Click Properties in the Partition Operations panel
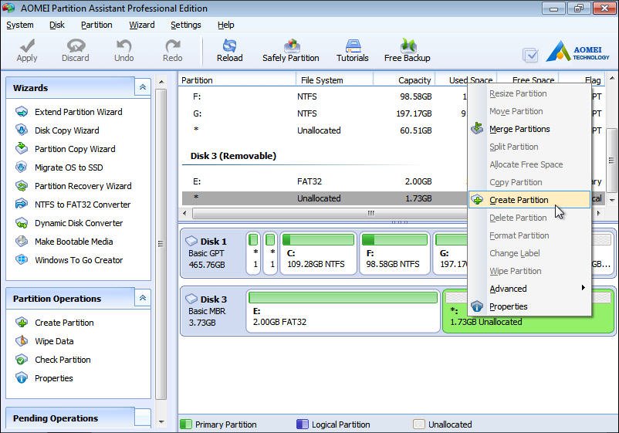The image size is (619, 433). [x=54, y=378]
